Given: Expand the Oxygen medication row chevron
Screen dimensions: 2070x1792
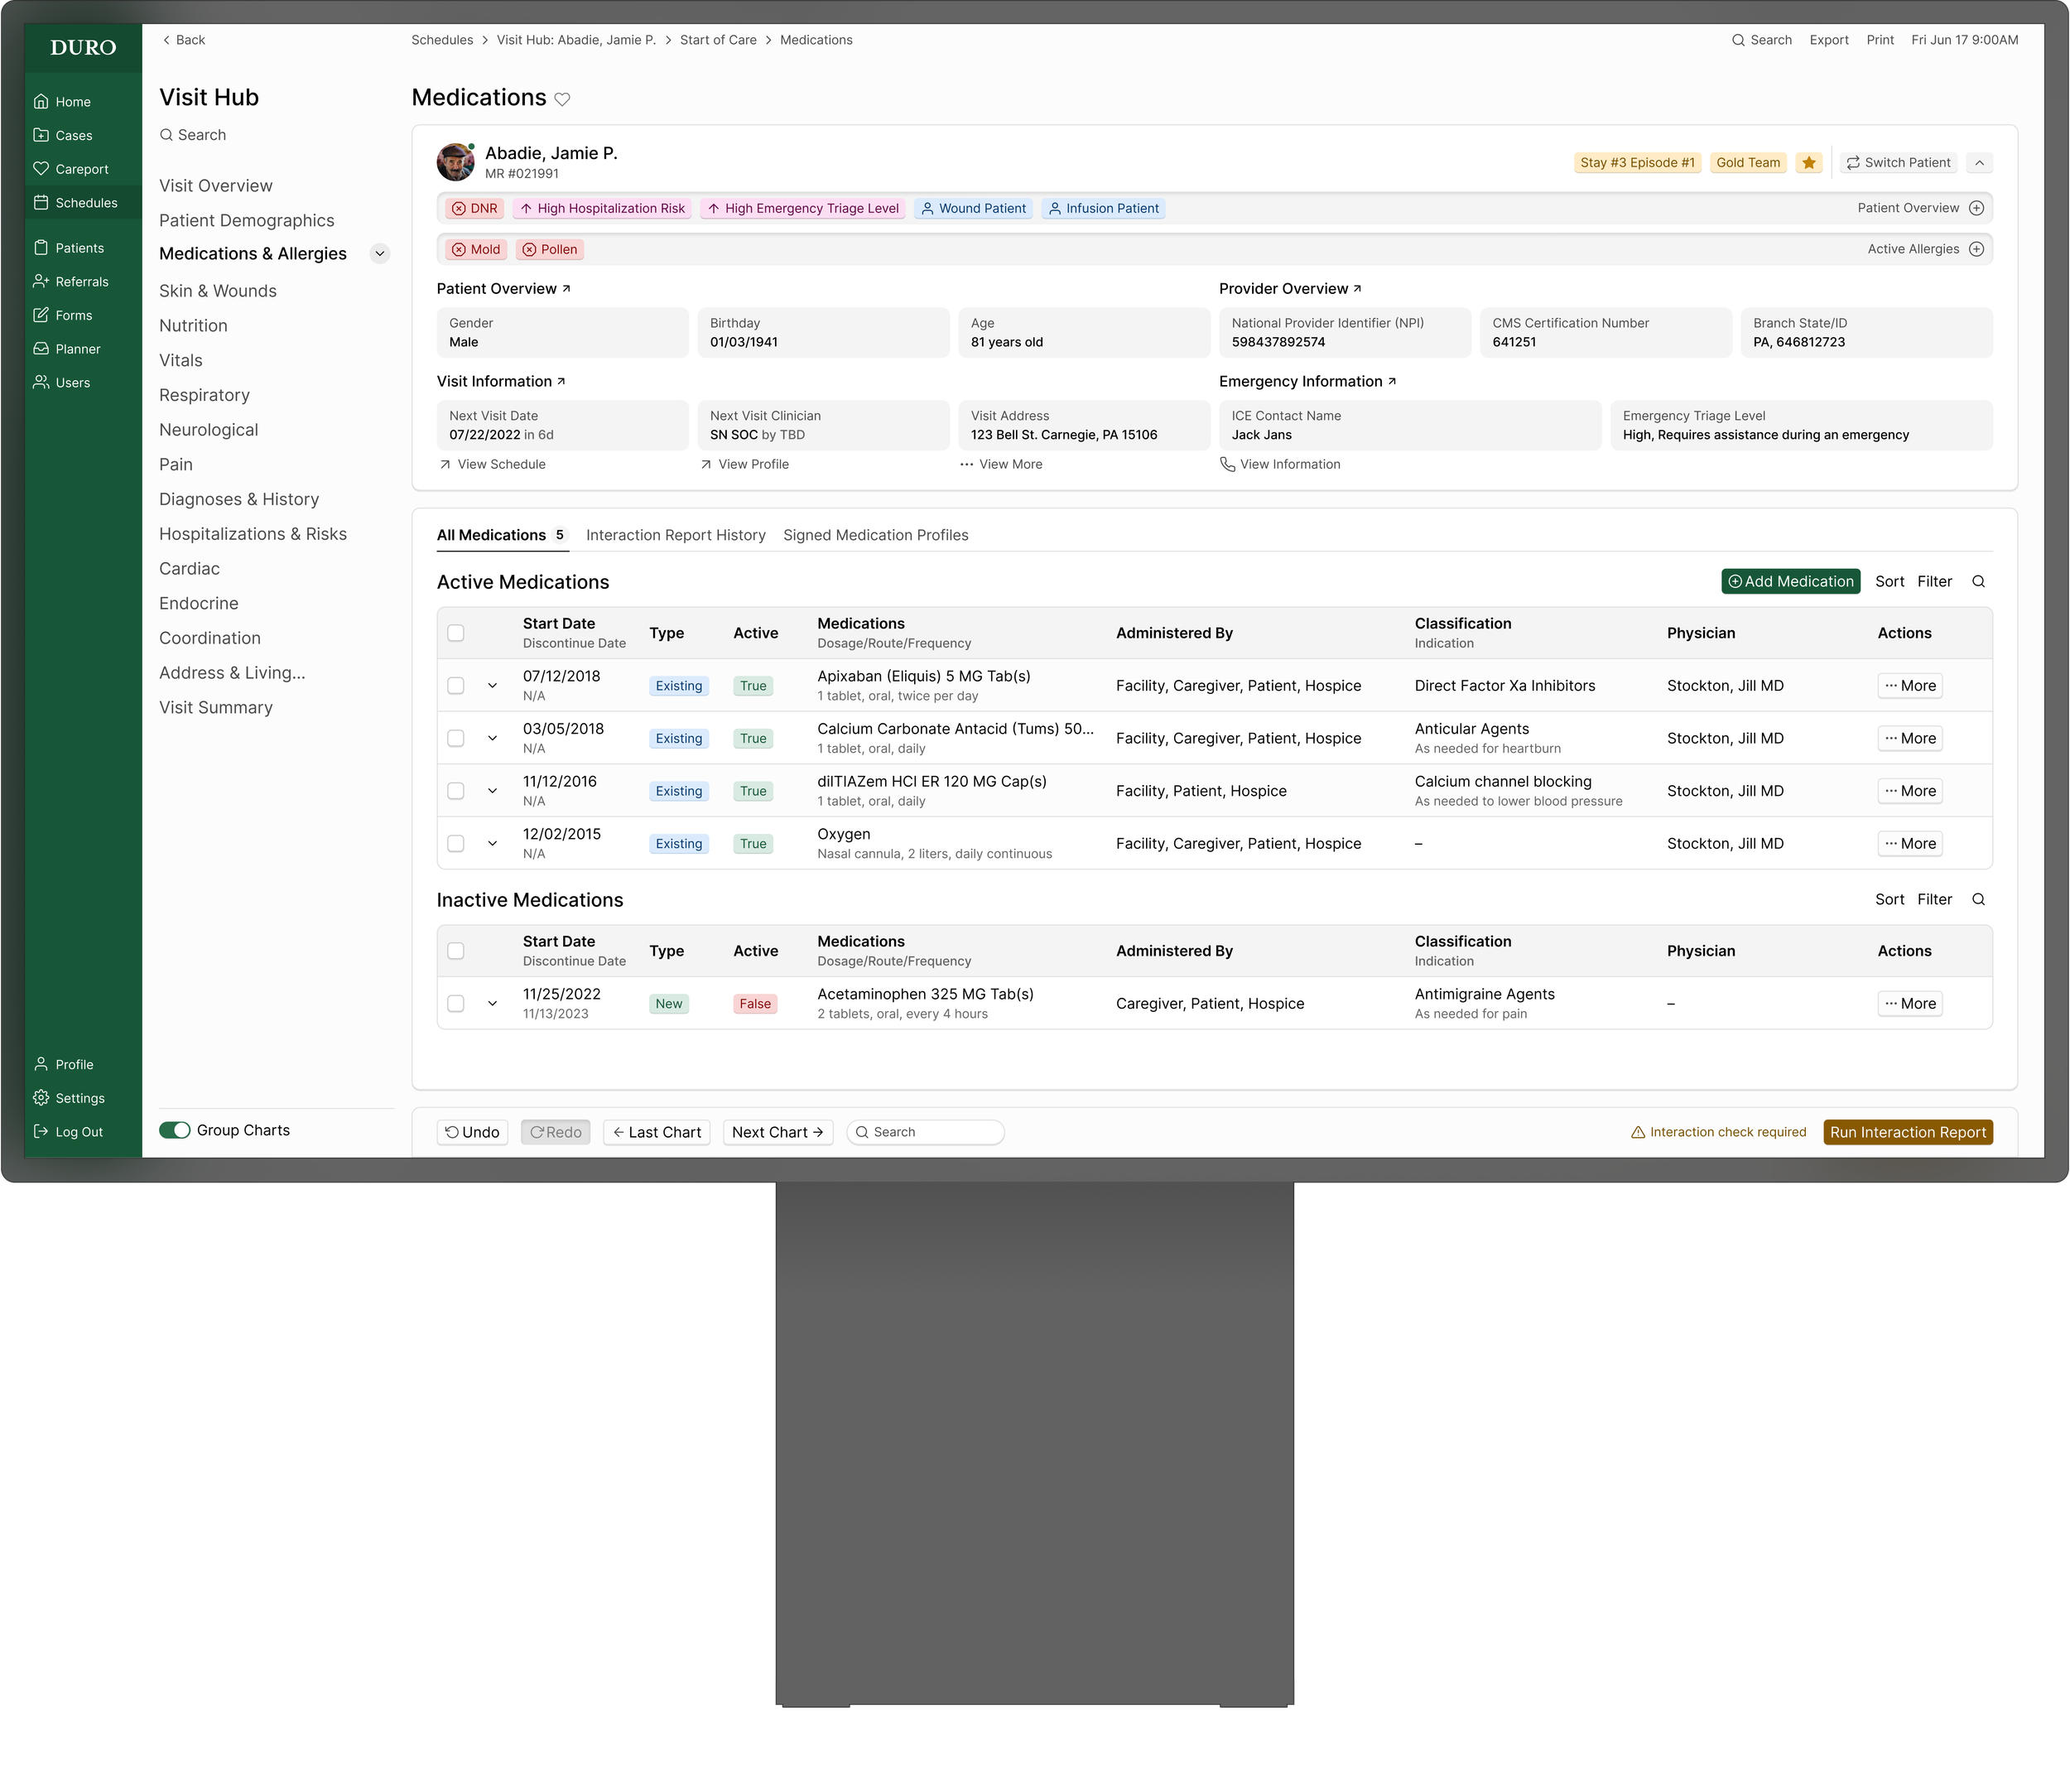Looking at the screenshot, I should (492, 844).
